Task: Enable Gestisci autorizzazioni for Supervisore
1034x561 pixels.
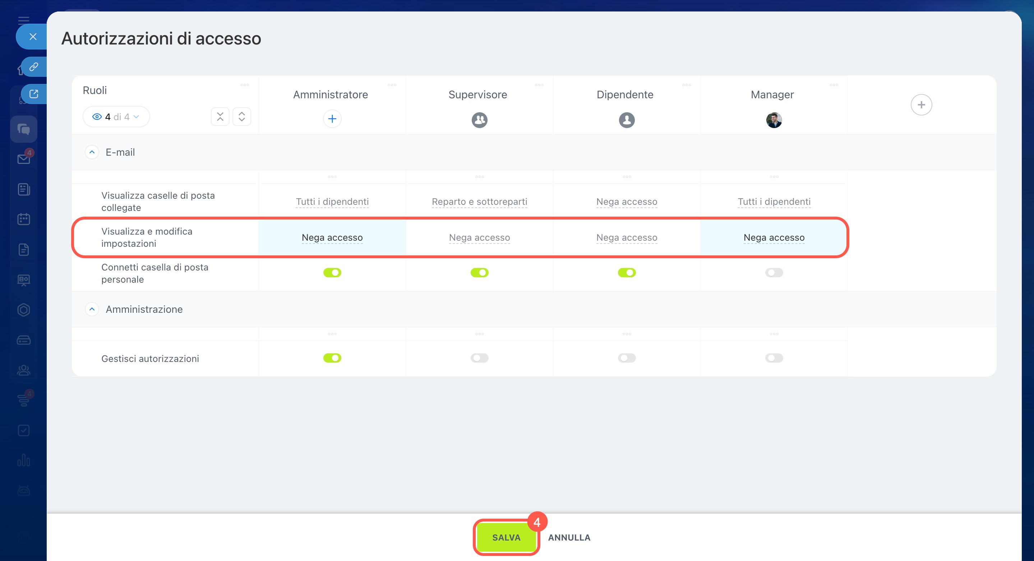Action: coord(479,358)
